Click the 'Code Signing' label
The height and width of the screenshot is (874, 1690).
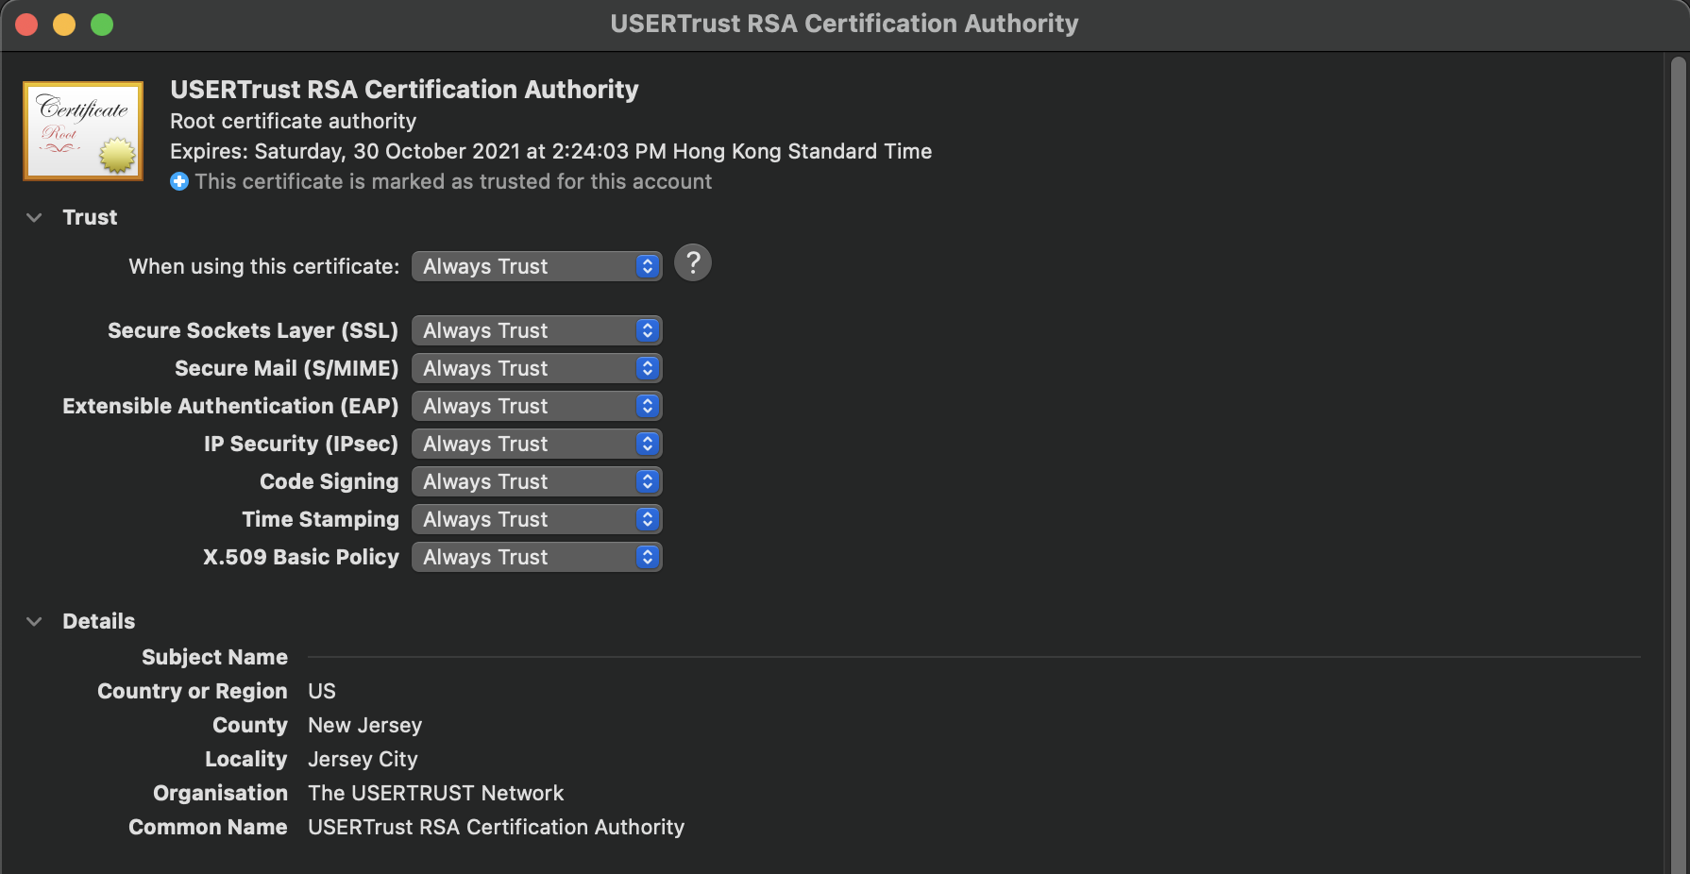(x=329, y=481)
